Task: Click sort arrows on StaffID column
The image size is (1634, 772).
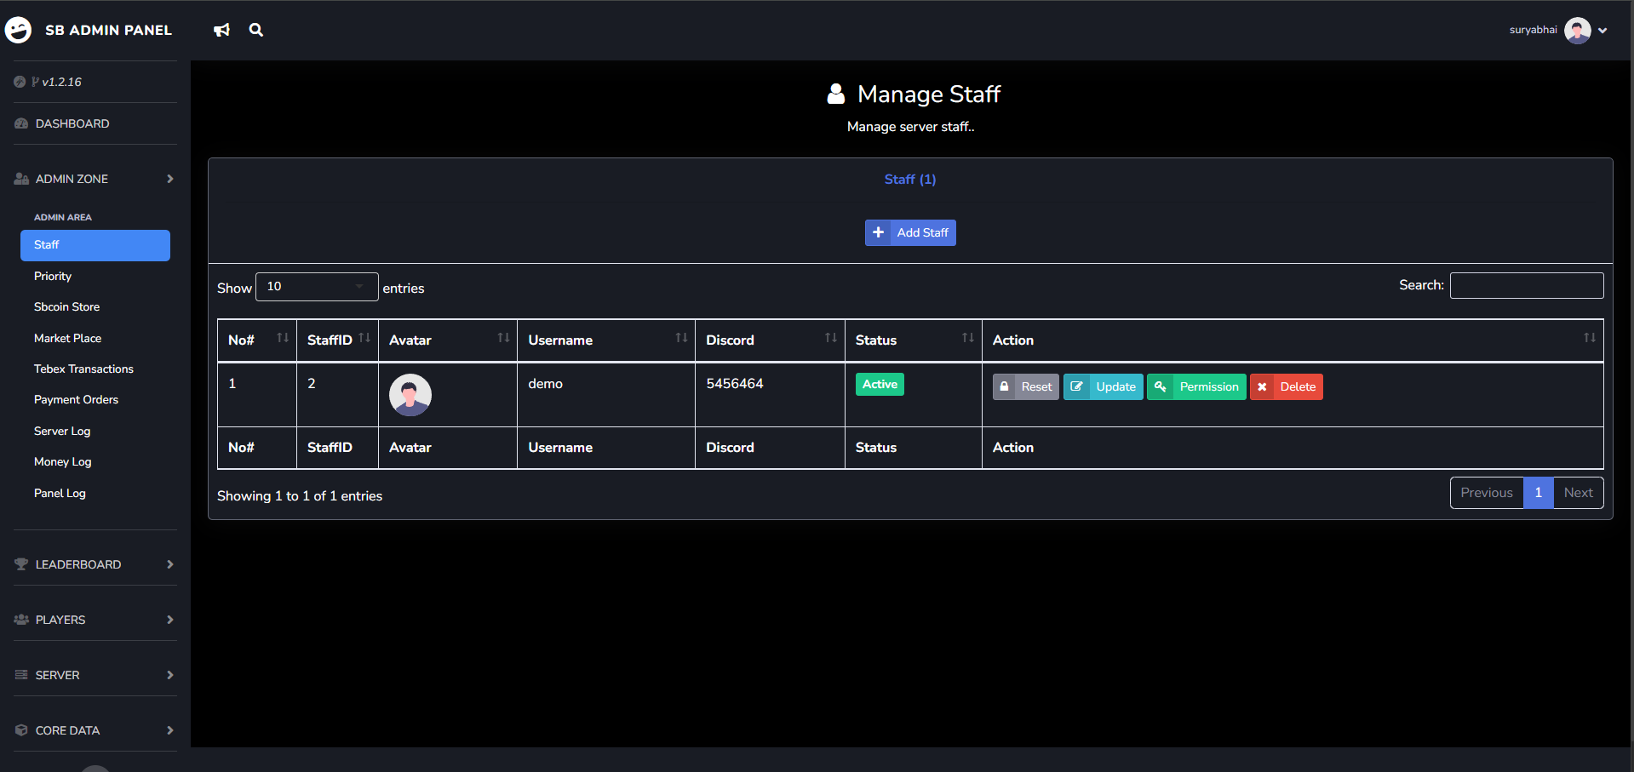Action: click(364, 338)
